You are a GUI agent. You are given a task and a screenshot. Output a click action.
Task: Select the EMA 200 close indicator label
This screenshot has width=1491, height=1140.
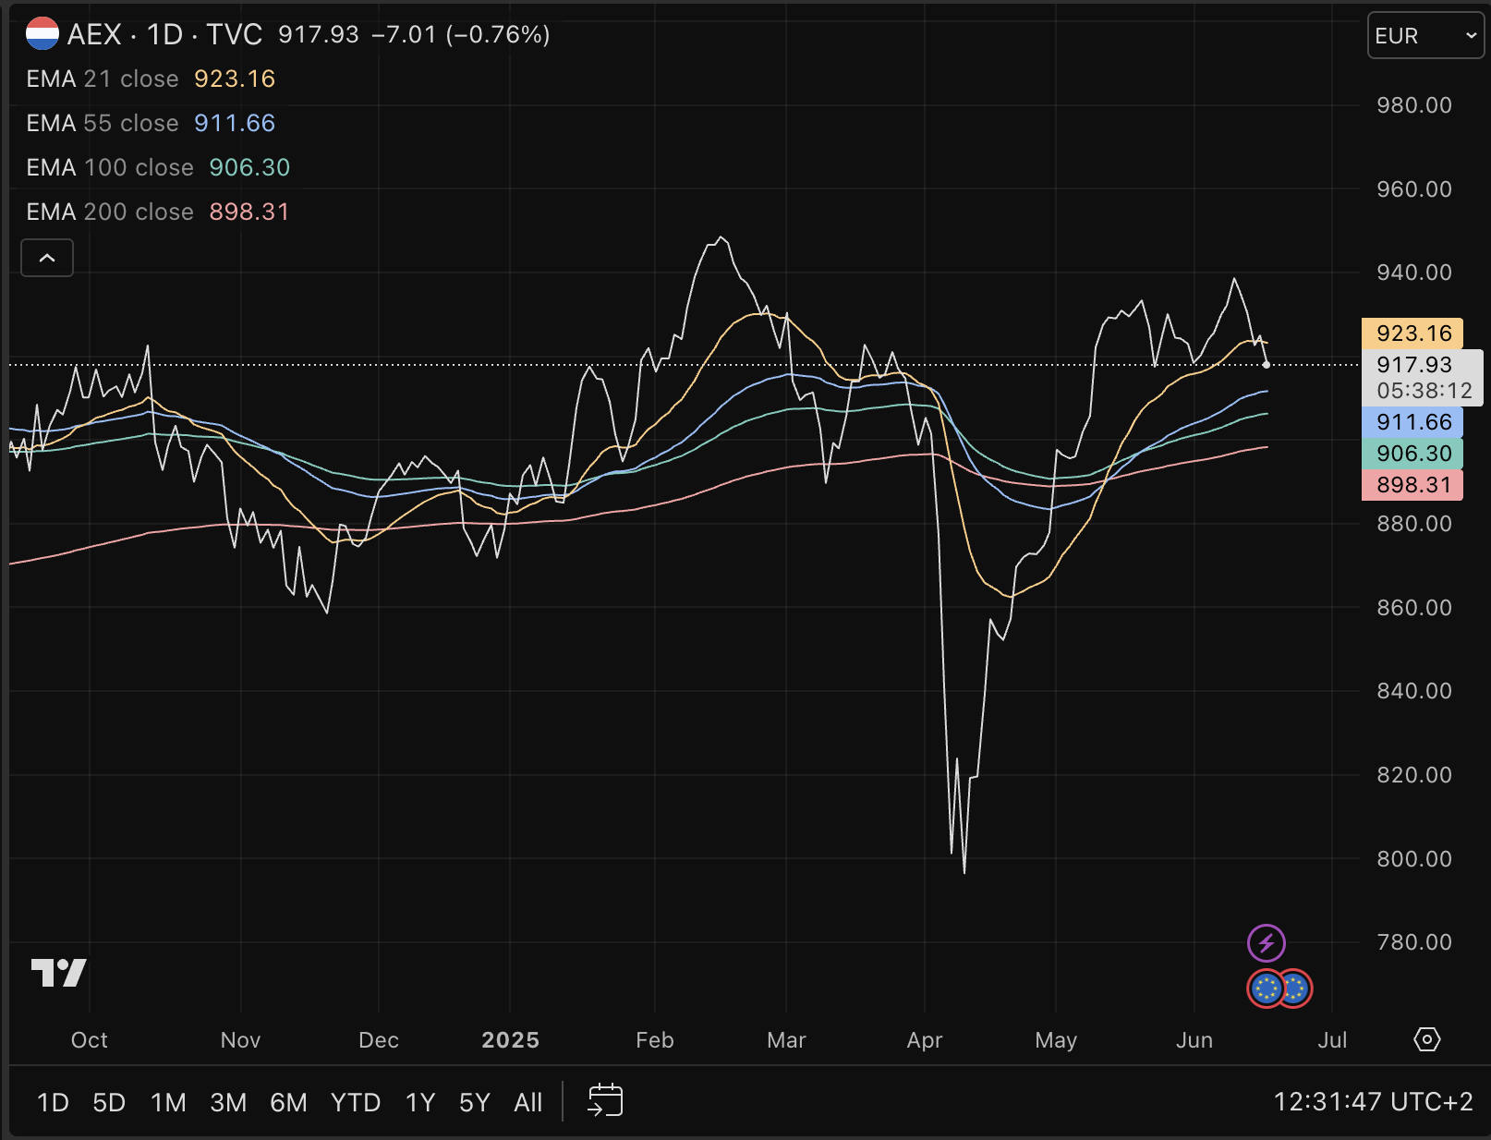tap(109, 212)
